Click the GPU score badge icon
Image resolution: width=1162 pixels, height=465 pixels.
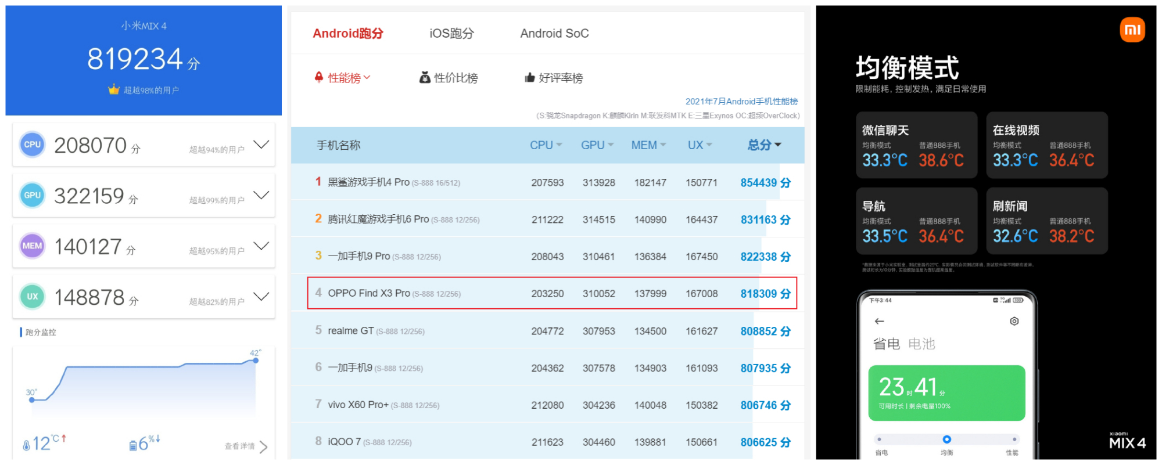[x=33, y=195]
